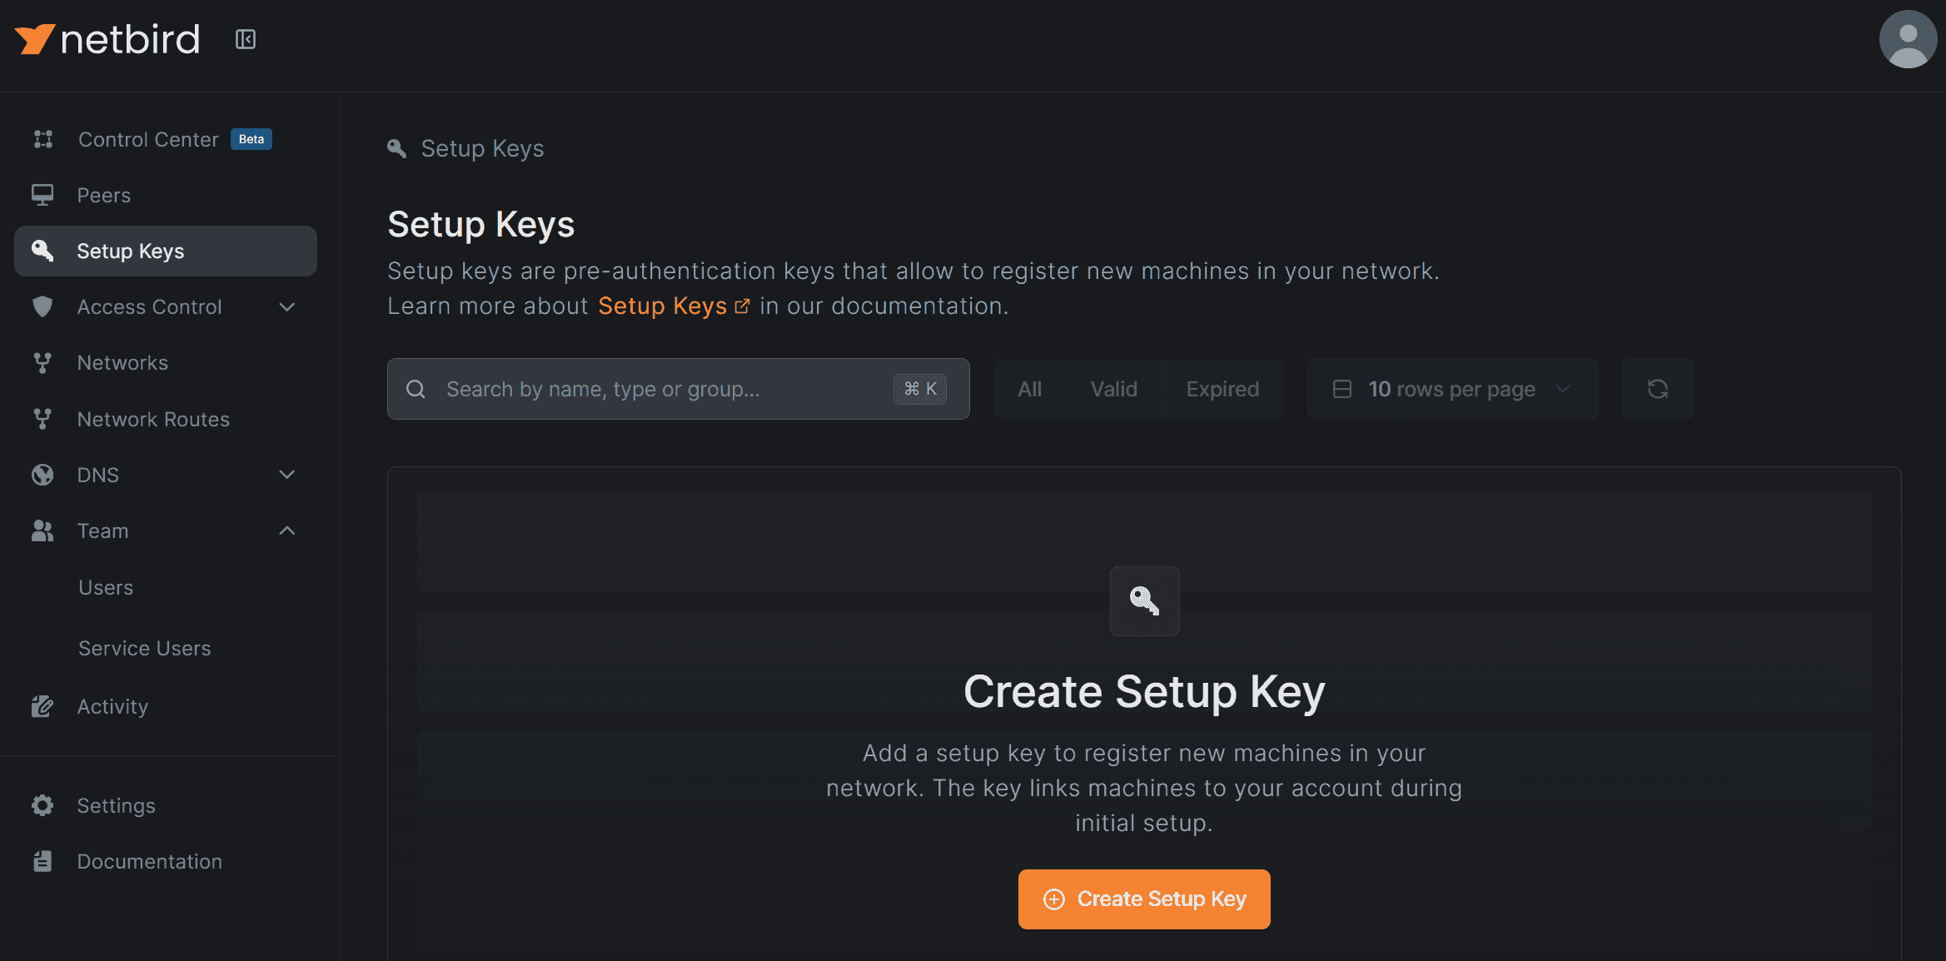This screenshot has width=1946, height=961.
Task: Expand the Access Control menu chevron
Action: (x=287, y=307)
